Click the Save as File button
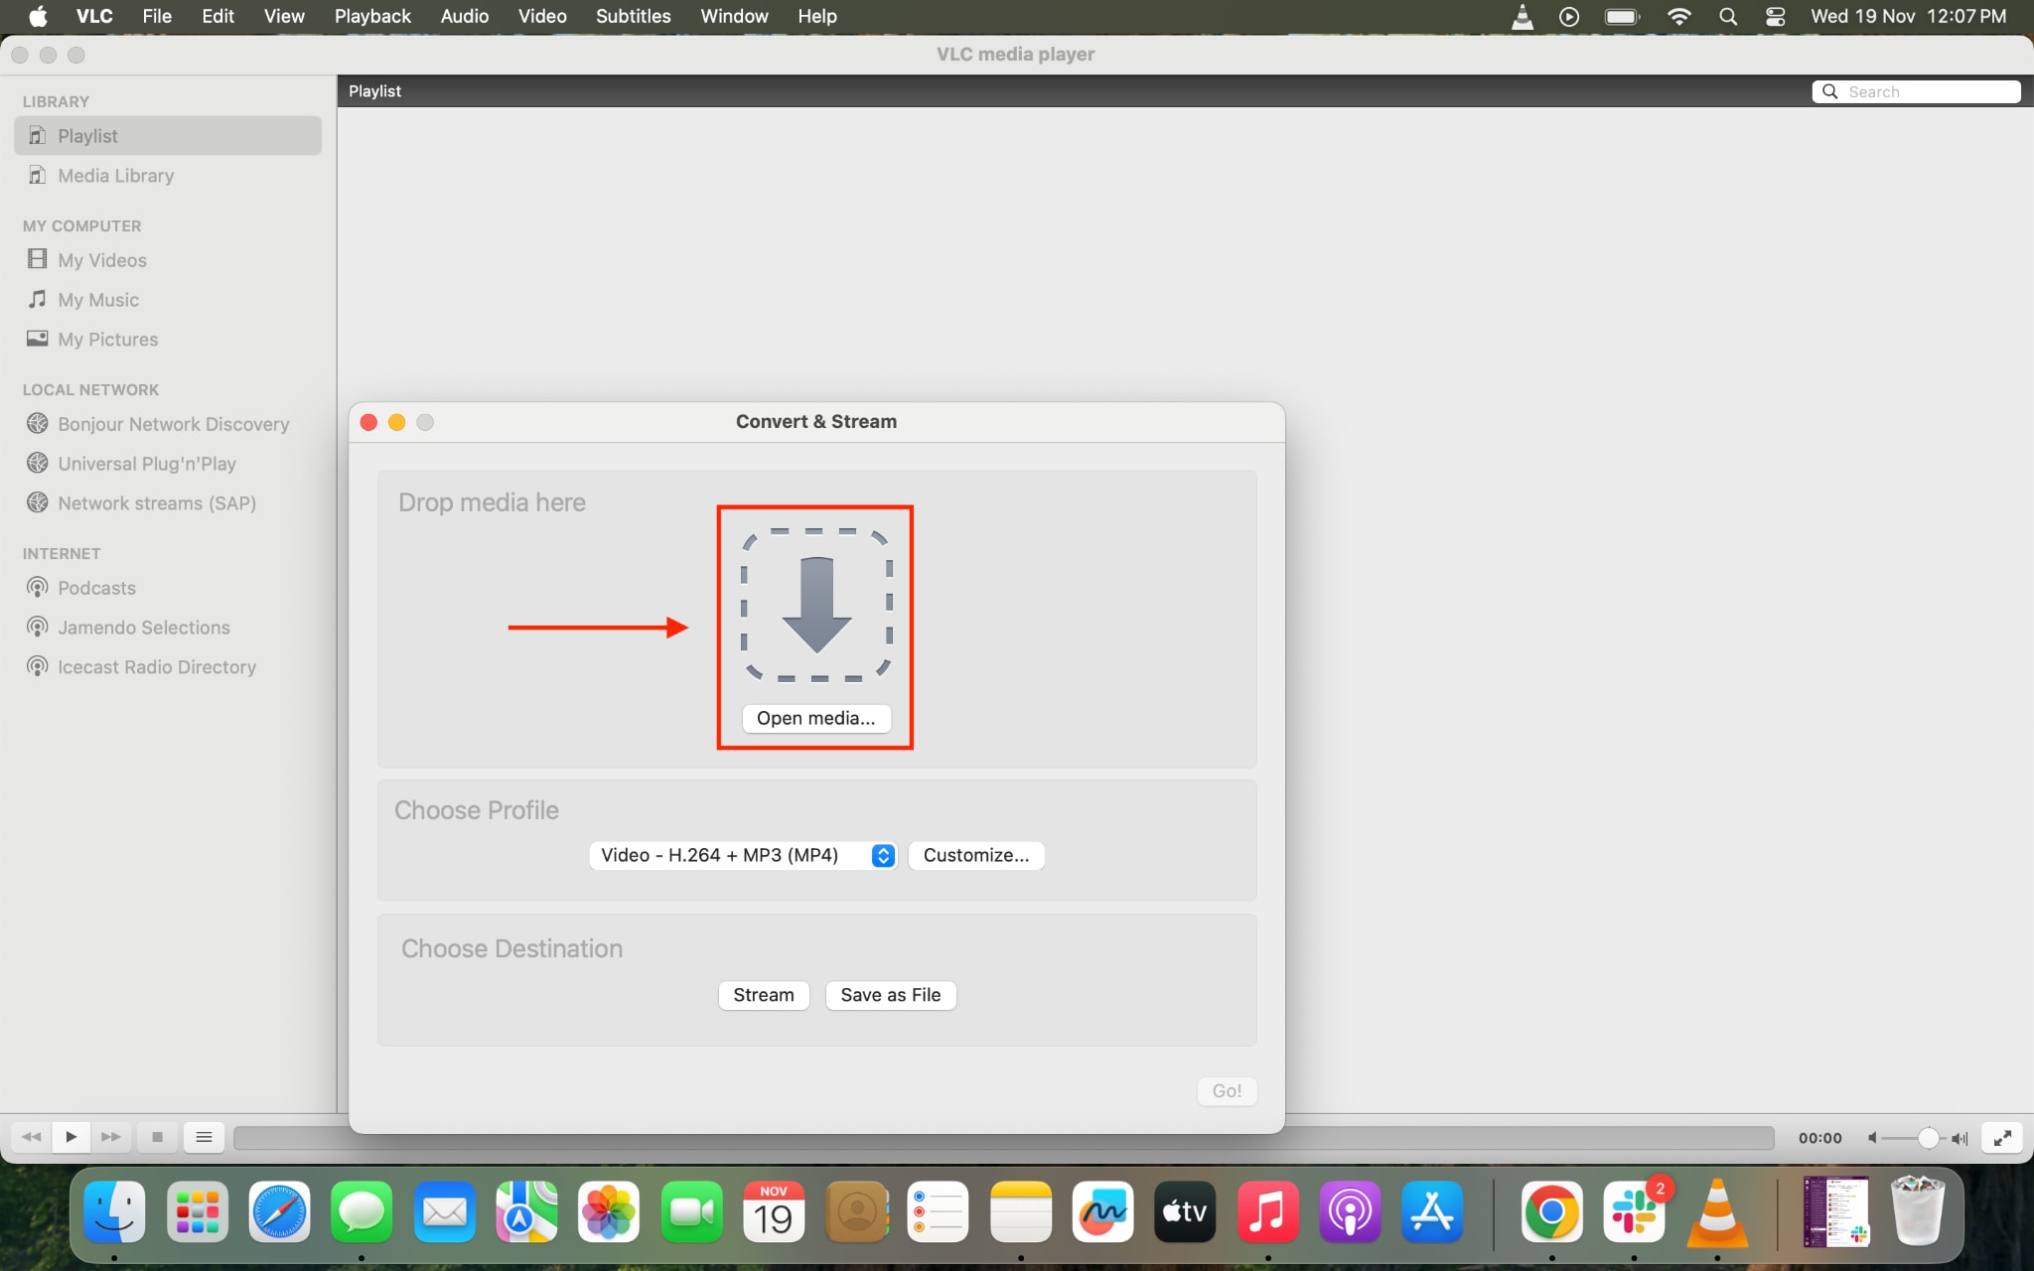The image size is (2034, 1271). pos(890,995)
